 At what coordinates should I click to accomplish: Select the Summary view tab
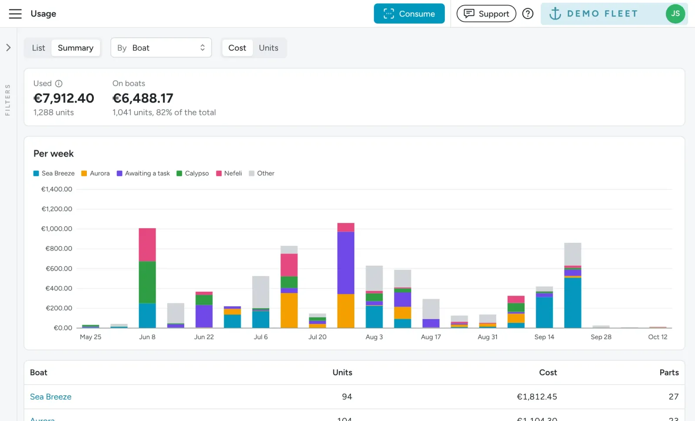(76, 48)
